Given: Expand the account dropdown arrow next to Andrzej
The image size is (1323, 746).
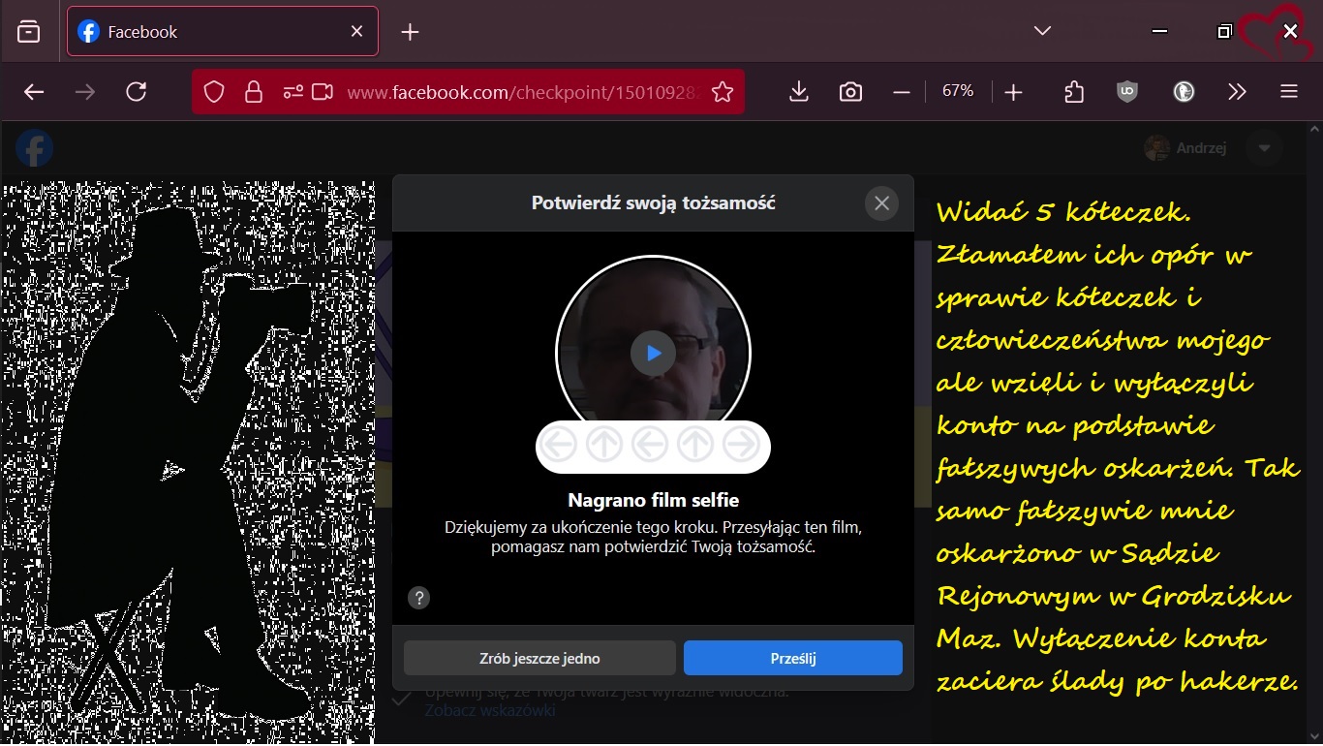Looking at the screenshot, I should pos(1264,148).
